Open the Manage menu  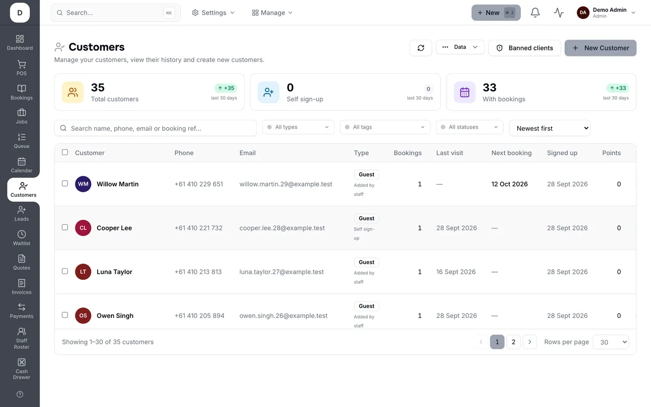[x=273, y=13]
